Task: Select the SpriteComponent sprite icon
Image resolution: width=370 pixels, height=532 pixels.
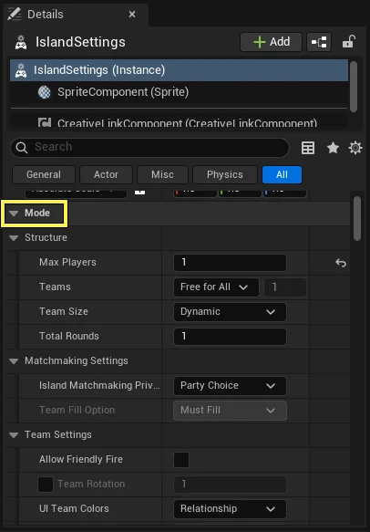Action: click(45, 92)
